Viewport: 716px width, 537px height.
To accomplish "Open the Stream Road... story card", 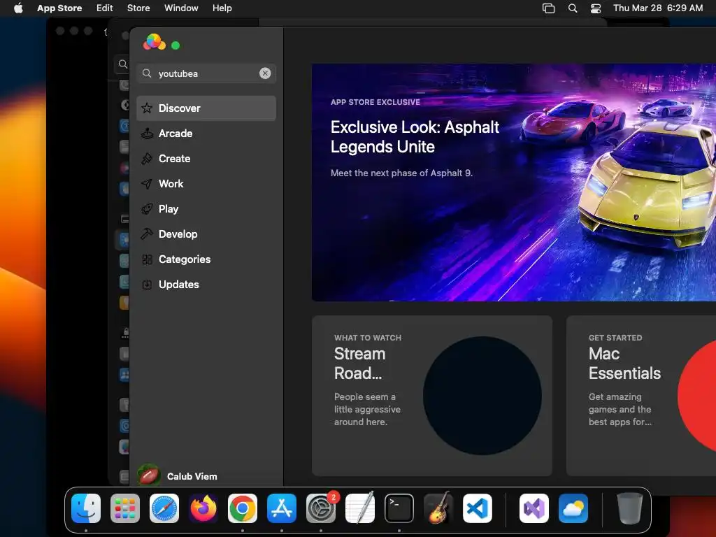I will [x=432, y=396].
